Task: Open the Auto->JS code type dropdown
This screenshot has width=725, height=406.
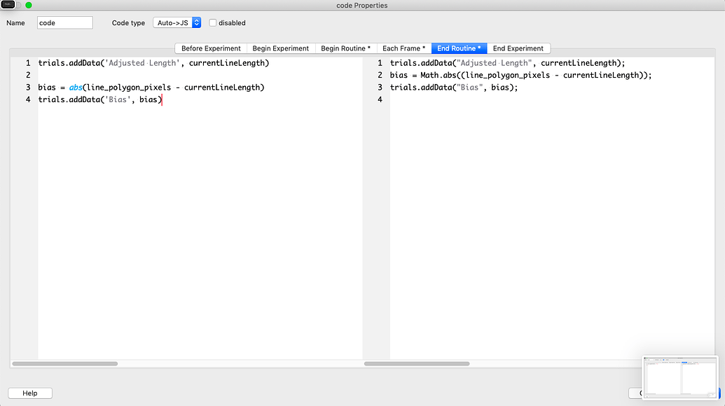Action: (x=172, y=22)
